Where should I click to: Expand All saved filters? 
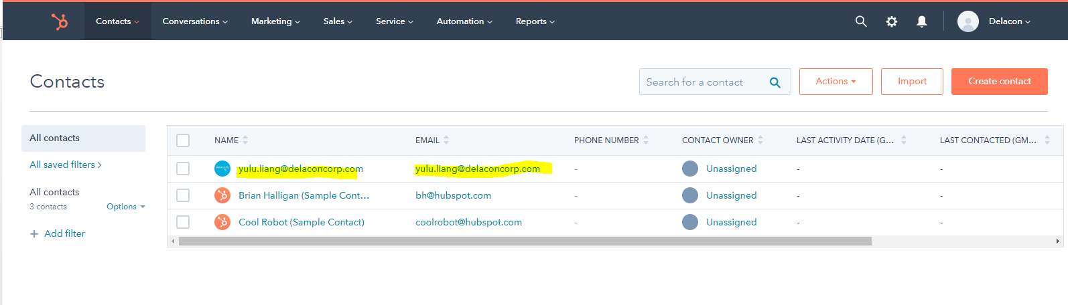click(x=66, y=165)
